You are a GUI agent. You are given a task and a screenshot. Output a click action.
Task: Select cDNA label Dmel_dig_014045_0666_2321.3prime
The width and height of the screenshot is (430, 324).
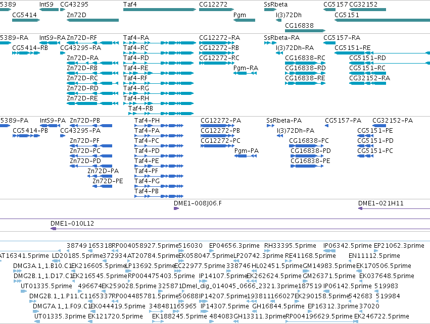240,286
